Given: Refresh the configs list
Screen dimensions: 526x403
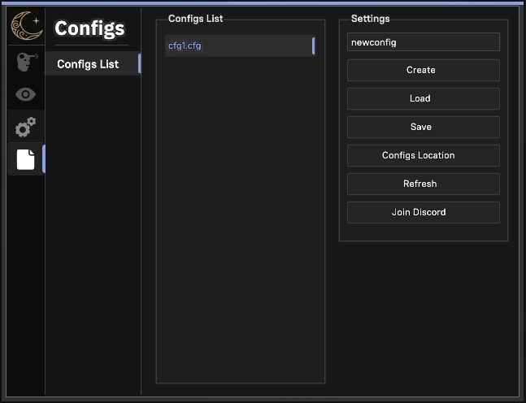Looking at the screenshot, I should 423,184.
